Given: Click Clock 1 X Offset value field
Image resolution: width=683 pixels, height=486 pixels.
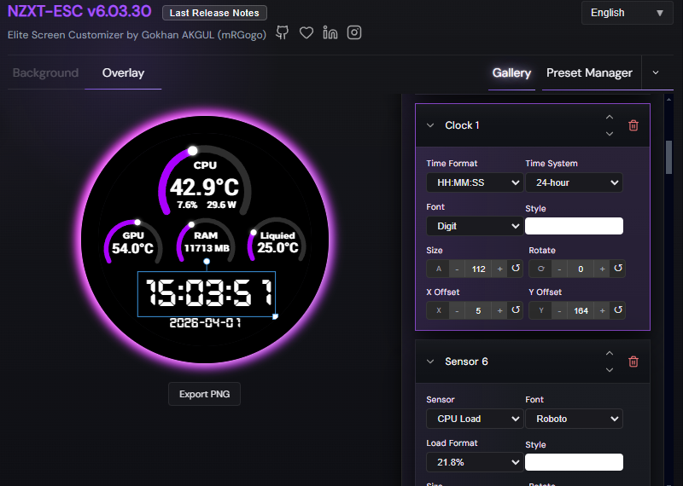Looking at the screenshot, I should pos(478,310).
